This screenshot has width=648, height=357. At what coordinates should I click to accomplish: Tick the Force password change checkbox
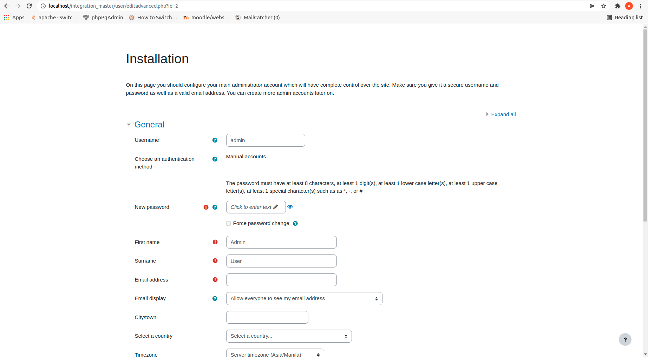click(229, 223)
